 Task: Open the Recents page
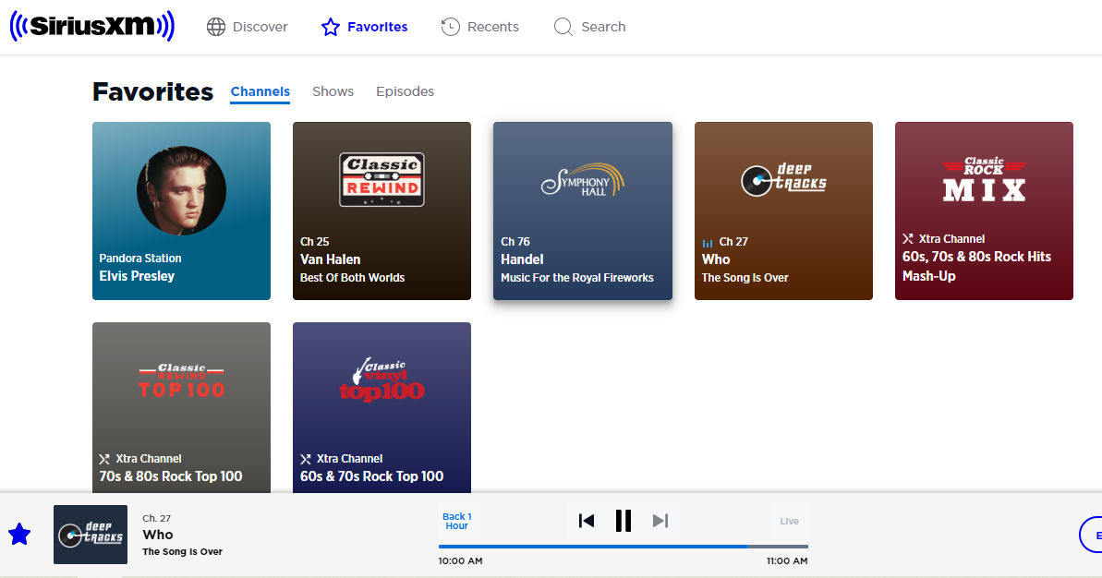pyautogui.click(x=480, y=27)
